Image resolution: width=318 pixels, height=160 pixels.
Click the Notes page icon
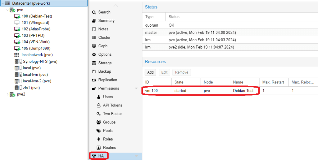click(x=94, y=29)
